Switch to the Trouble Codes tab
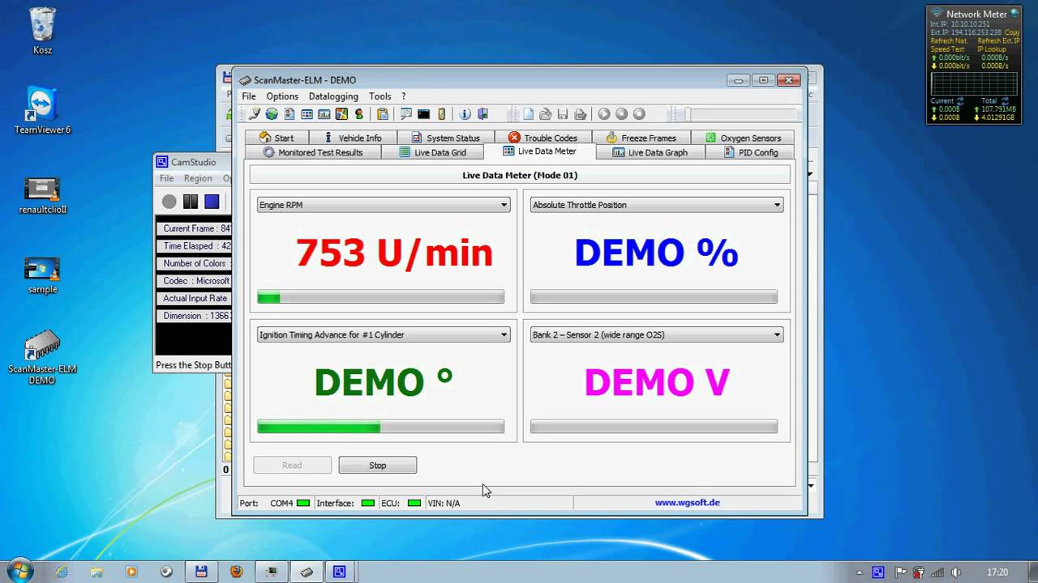 click(x=543, y=138)
